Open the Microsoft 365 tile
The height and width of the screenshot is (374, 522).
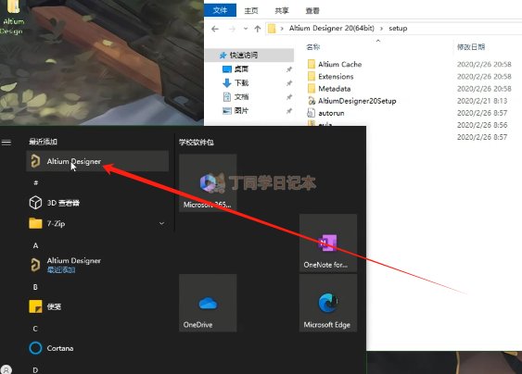[x=208, y=183]
